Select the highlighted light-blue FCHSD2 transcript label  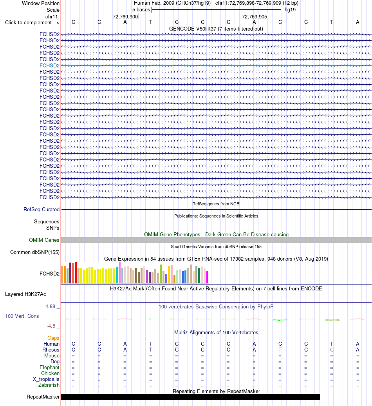[x=49, y=65]
